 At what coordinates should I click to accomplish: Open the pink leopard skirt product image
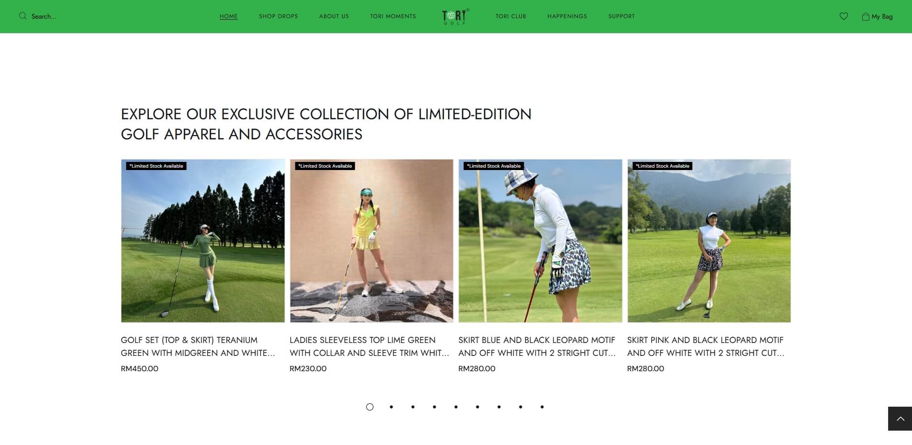click(709, 241)
